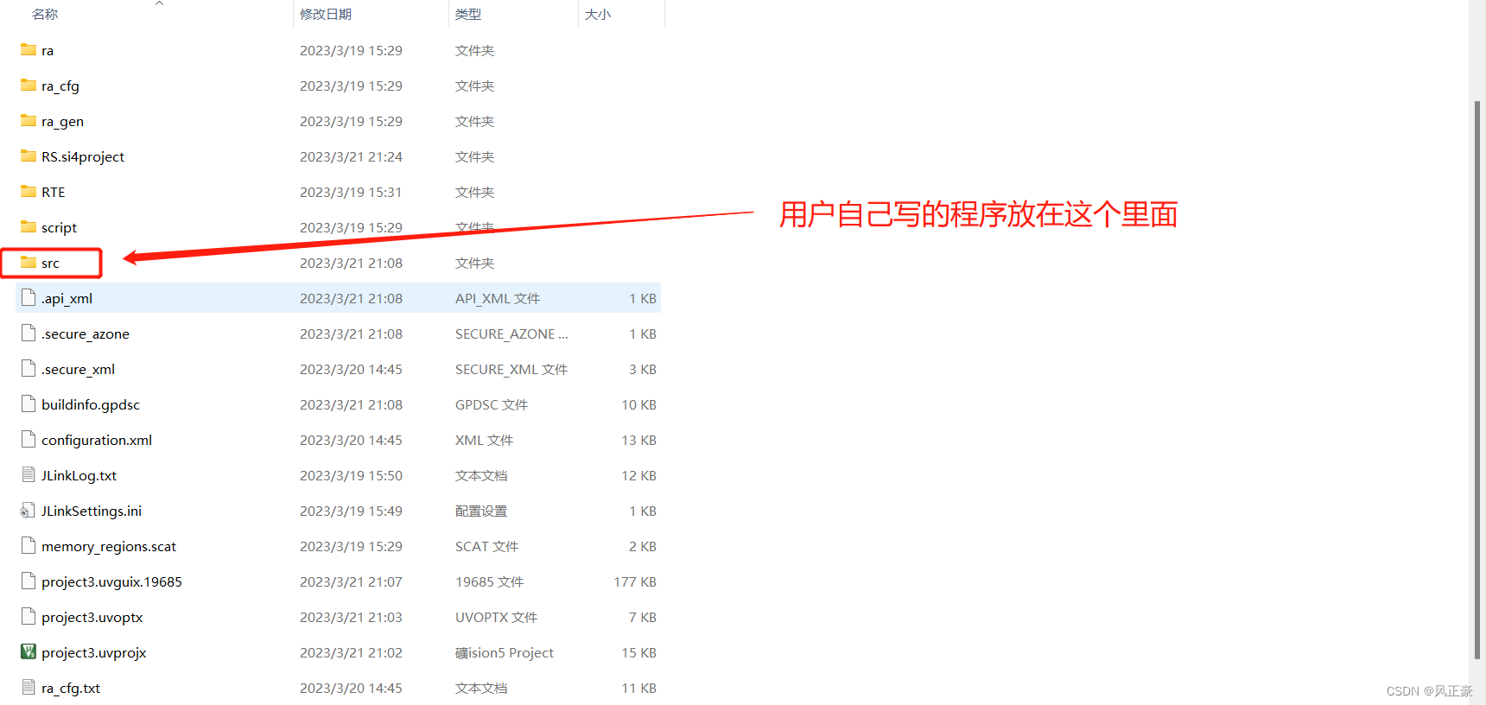The image size is (1486, 705).
Task: Select the configuration.xml file name
Action: [x=97, y=441]
